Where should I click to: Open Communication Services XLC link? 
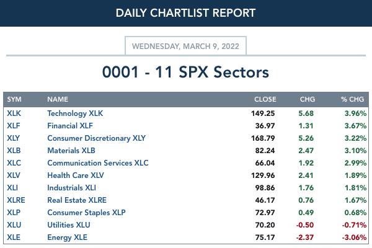98,163
